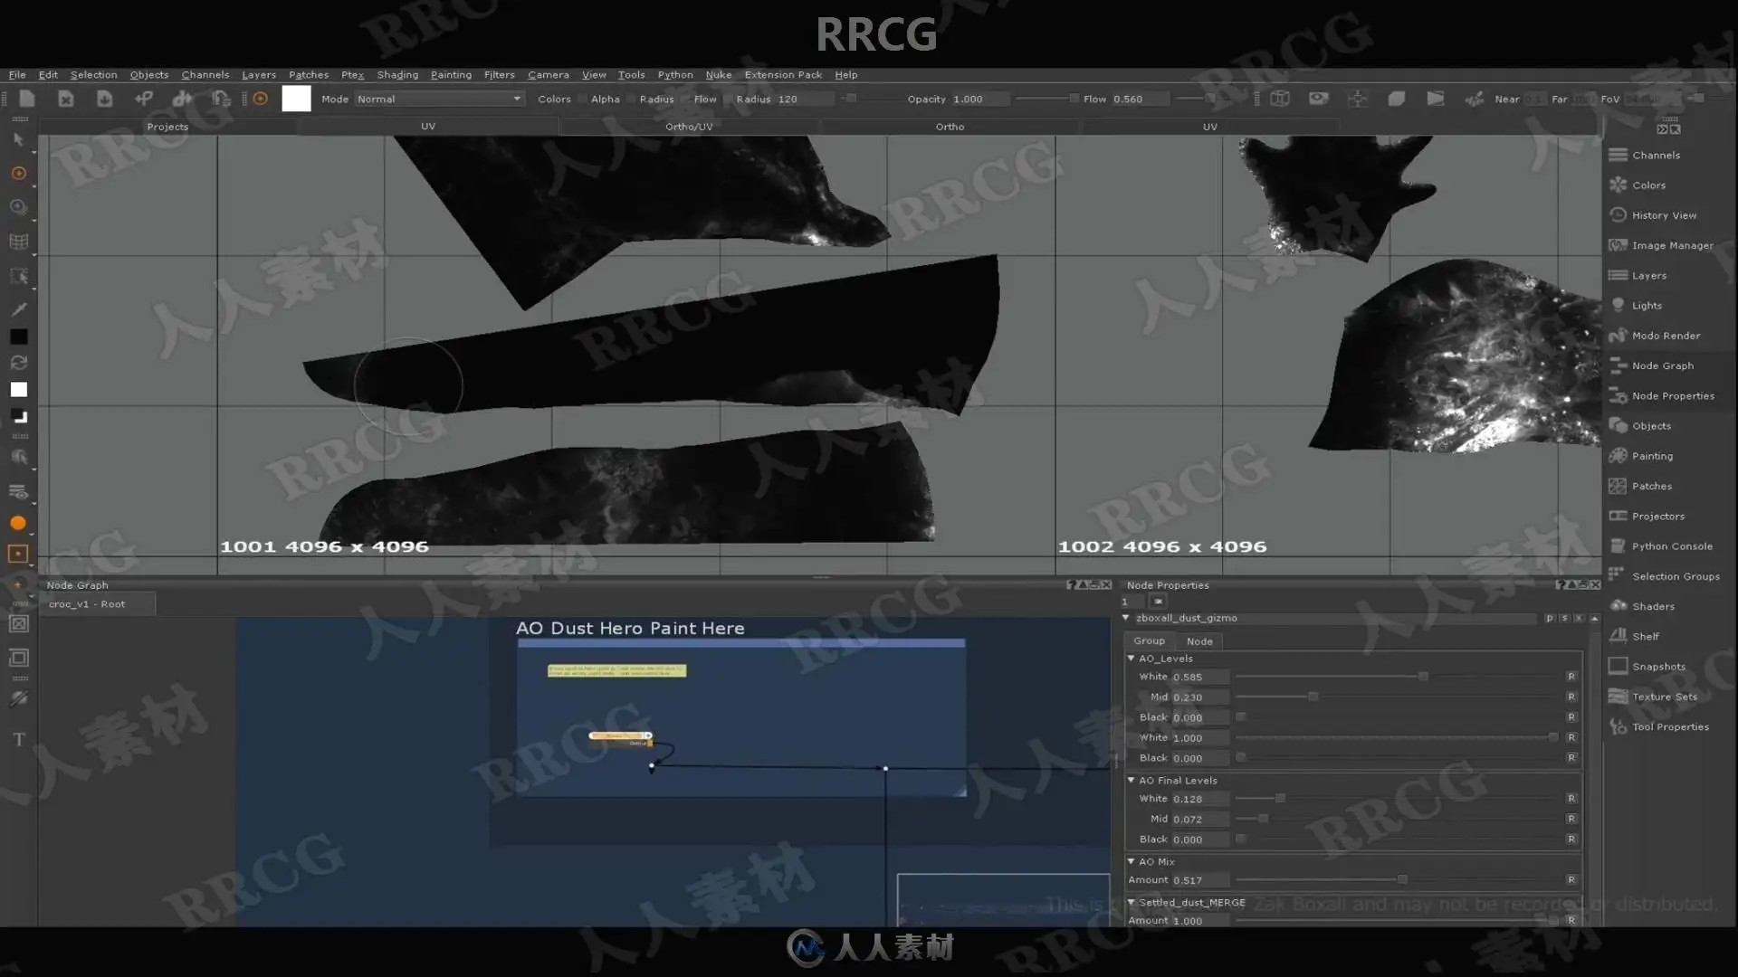
Task: Select the eyedropper color picker tool
Action: pos(18,308)
